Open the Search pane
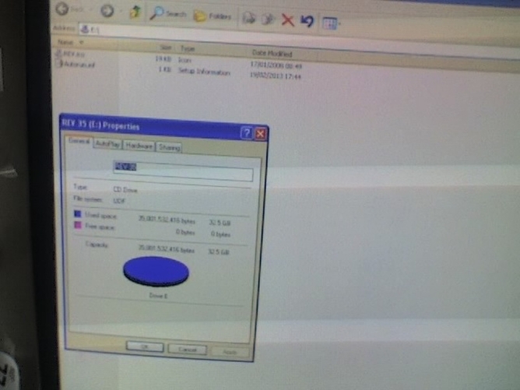This screenshot has width=520, height=390. [x=167, y=13]
